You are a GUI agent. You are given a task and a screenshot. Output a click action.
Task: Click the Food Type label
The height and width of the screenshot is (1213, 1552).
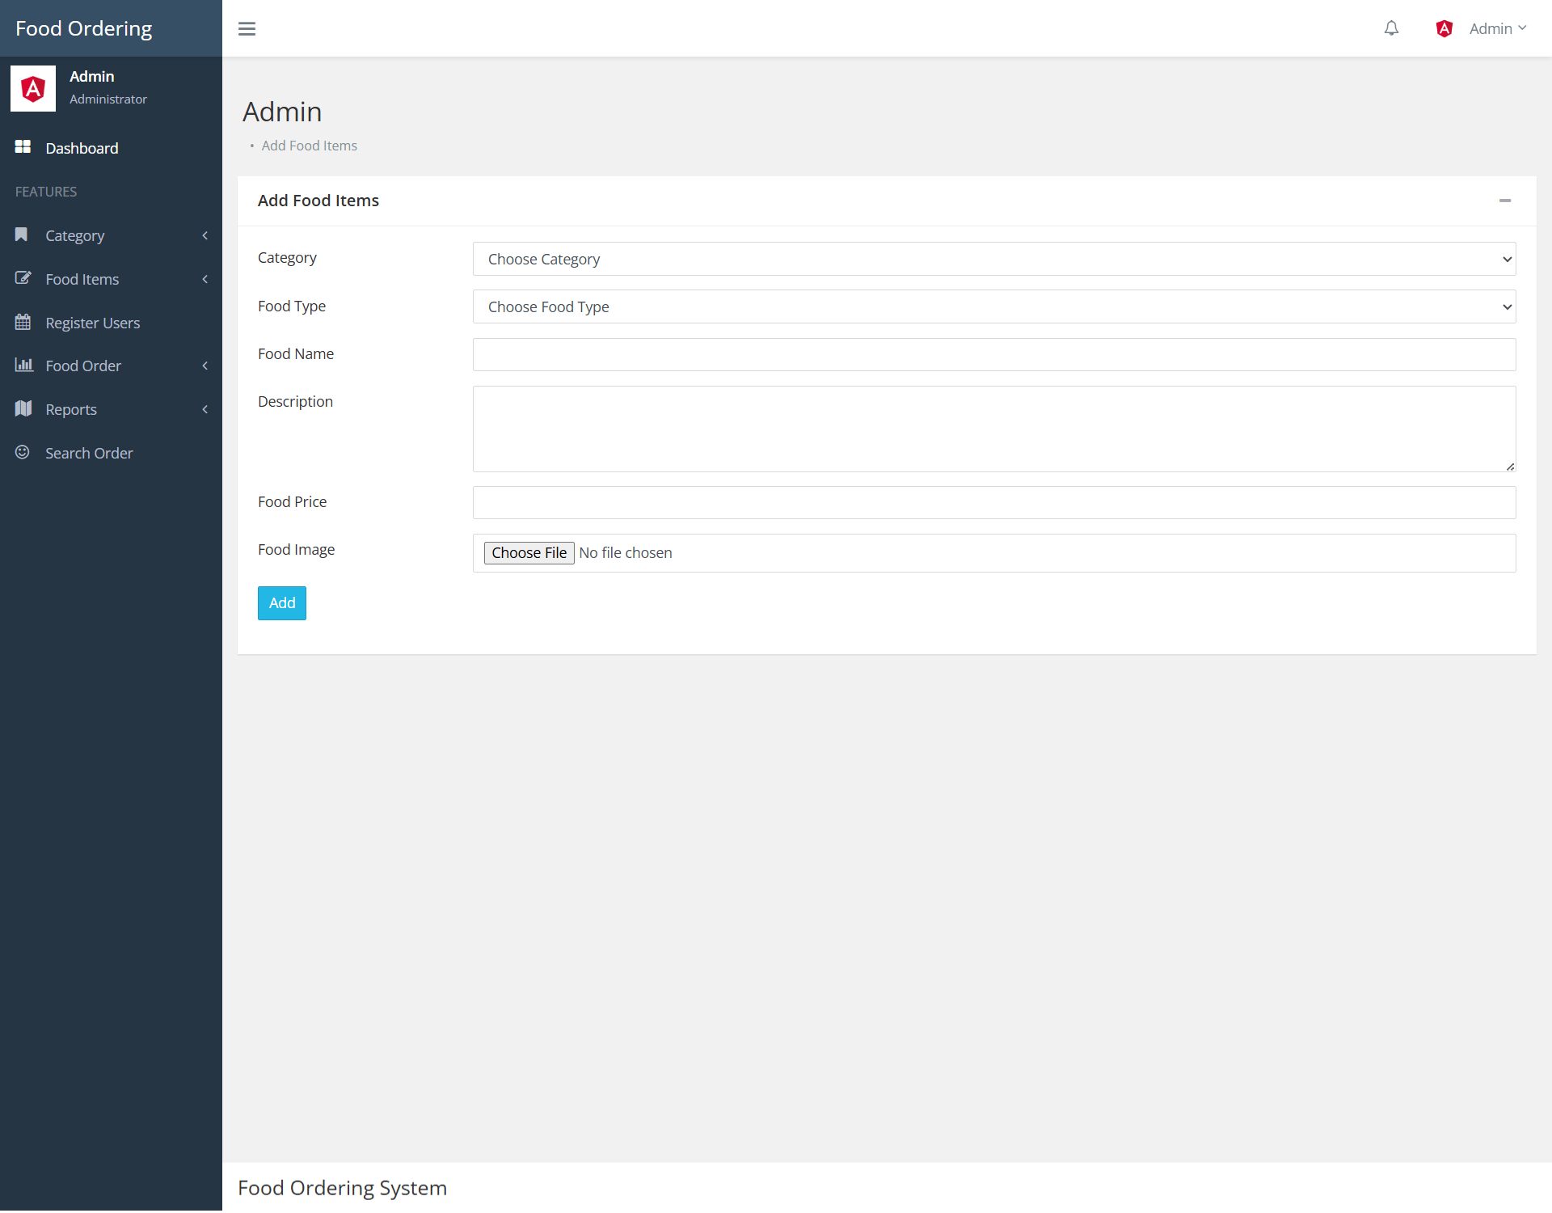click(x=292, y=306)
